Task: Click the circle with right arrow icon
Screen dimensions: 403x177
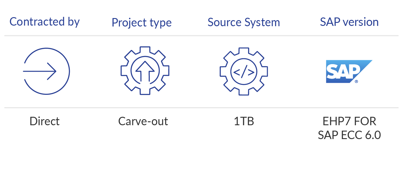Action: click(46, 71)
